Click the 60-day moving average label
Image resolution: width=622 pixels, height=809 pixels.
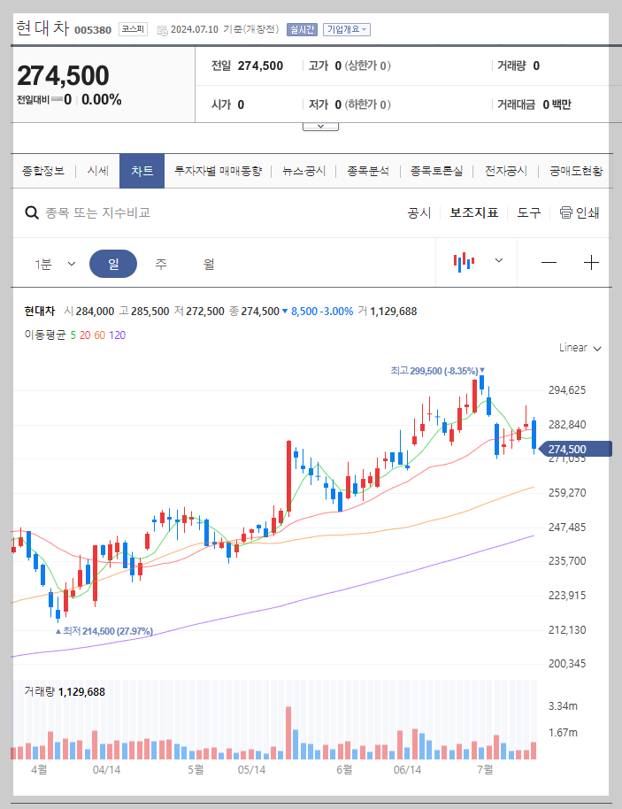[100, 335]
